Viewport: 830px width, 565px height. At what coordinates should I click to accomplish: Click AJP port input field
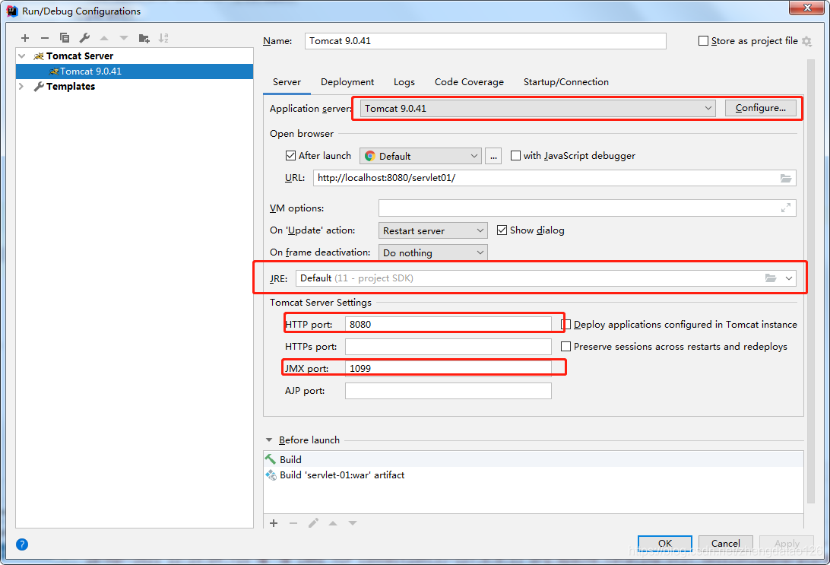click(448, 391)
